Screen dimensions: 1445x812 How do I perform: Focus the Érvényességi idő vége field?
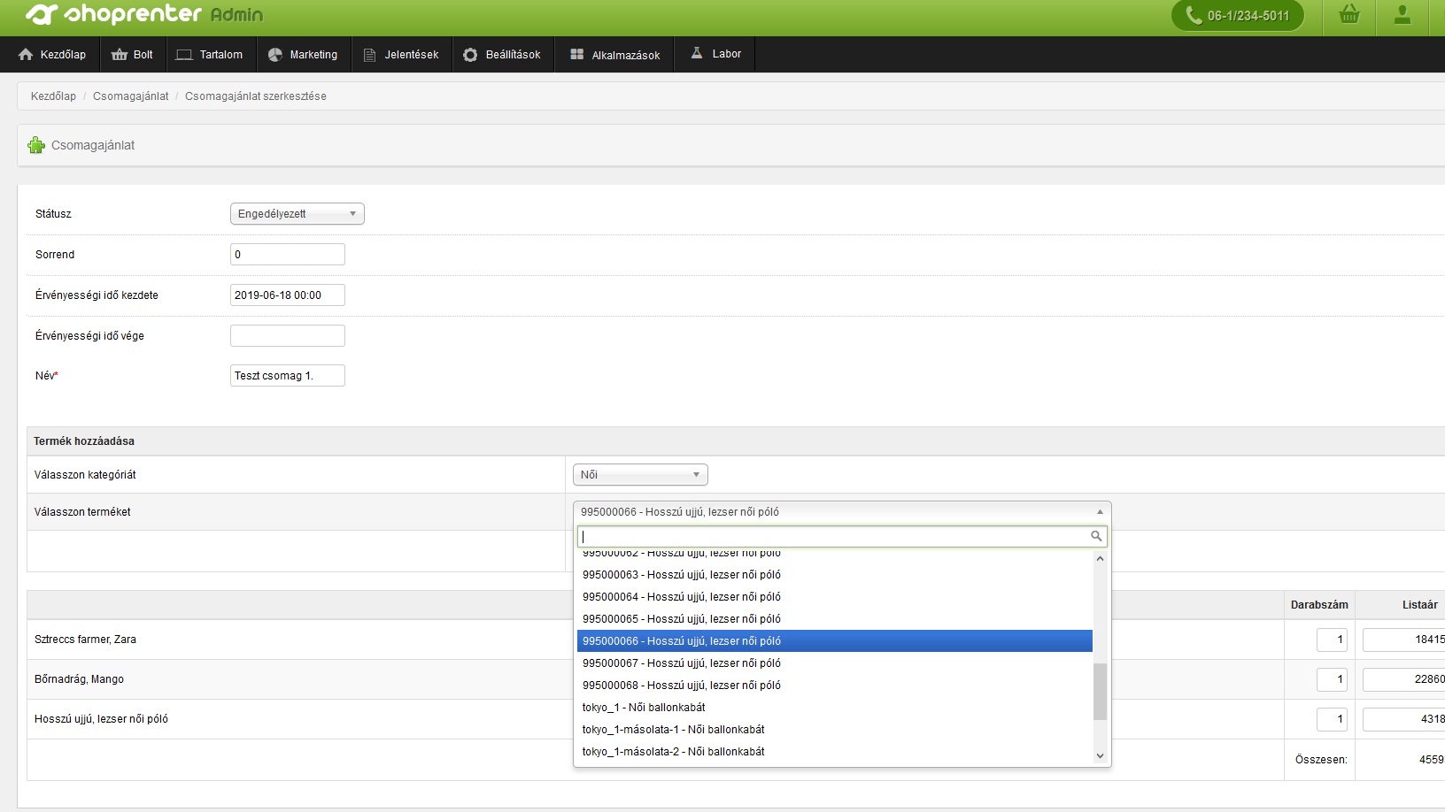point(288,336)
